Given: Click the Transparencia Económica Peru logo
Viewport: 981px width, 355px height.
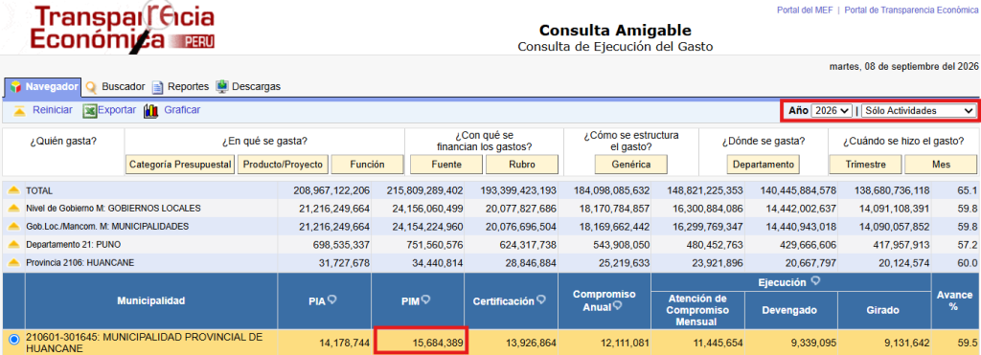Looking at the screenshot, I should coord(123,28).
